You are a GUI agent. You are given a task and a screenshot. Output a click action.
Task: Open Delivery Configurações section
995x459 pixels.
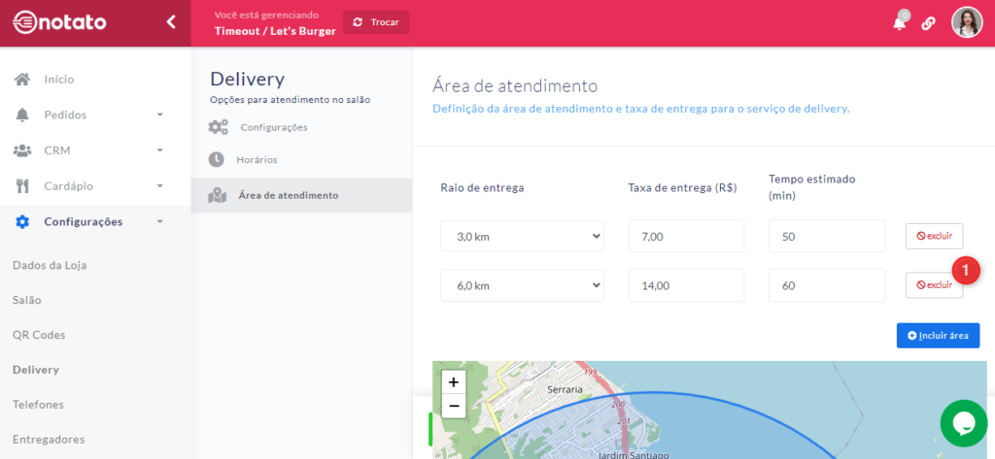(x=273, y=127)
